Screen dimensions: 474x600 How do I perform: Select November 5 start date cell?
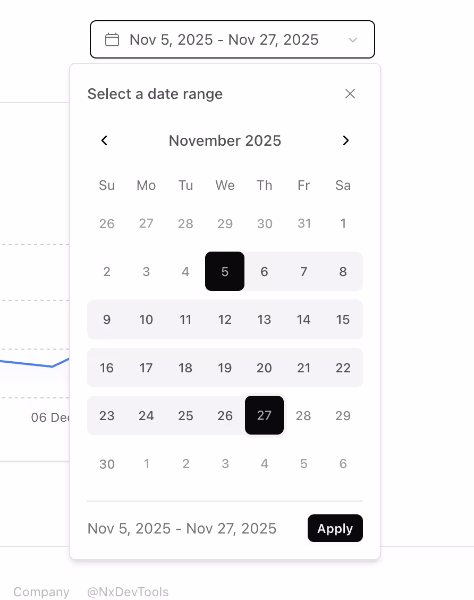click(225, 271)
